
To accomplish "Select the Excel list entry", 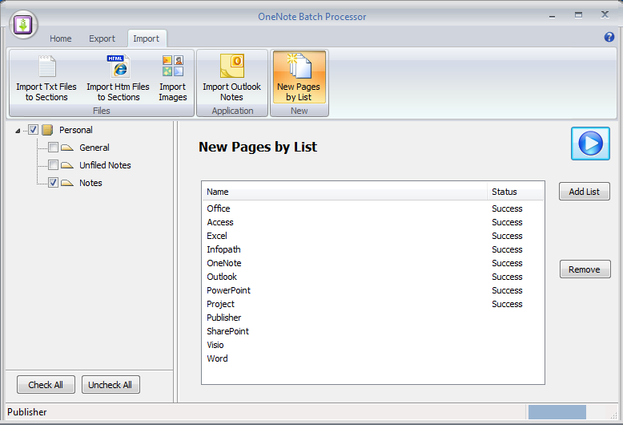I will tap(372, 236).
